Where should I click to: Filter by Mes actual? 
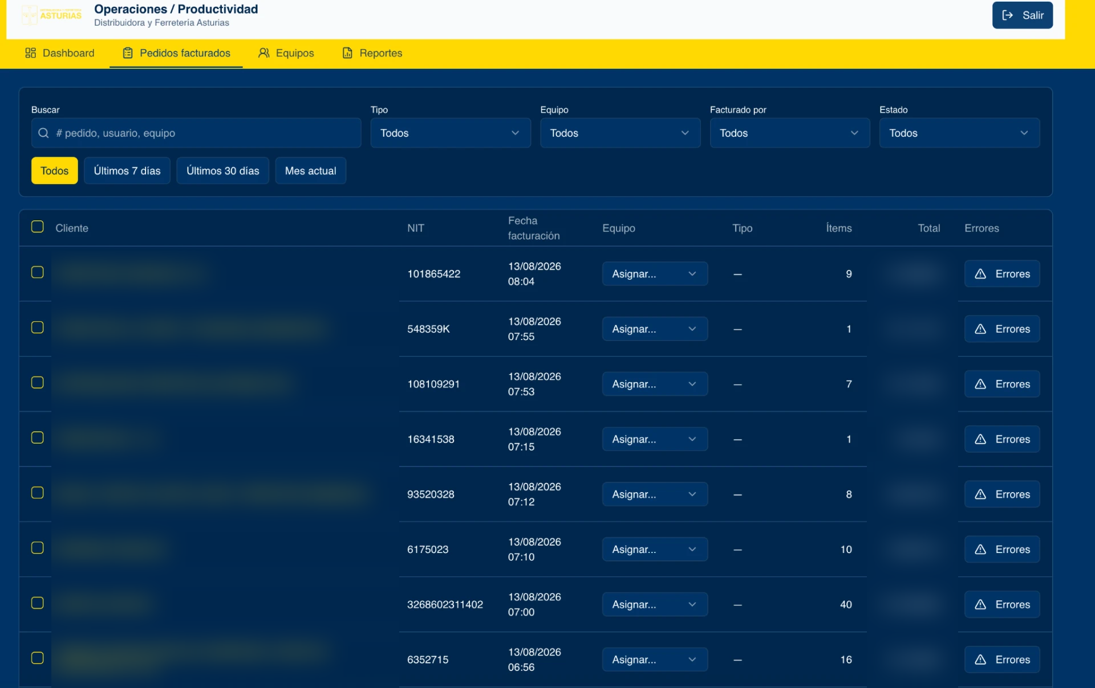(311, 171)
